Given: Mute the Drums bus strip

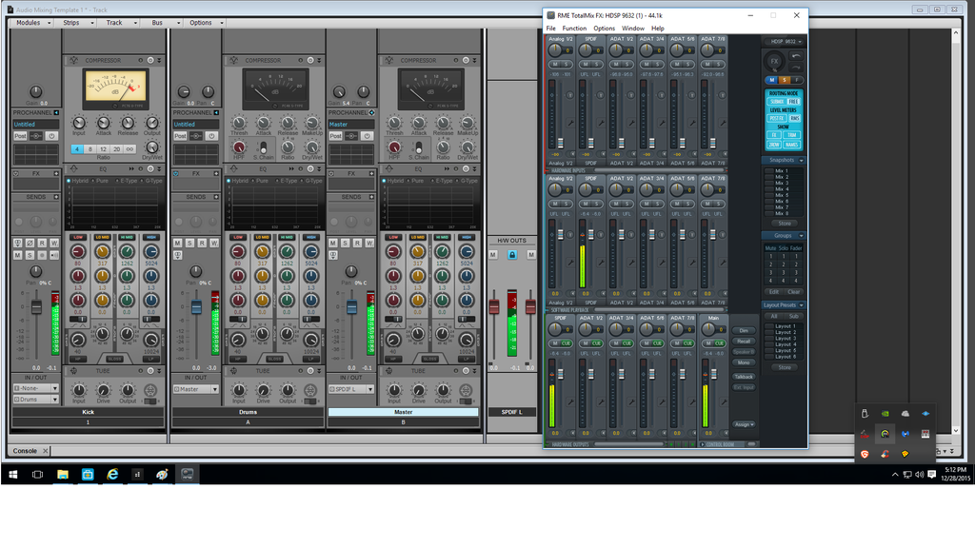Looking at the screenshot, I should click(178, 244).
